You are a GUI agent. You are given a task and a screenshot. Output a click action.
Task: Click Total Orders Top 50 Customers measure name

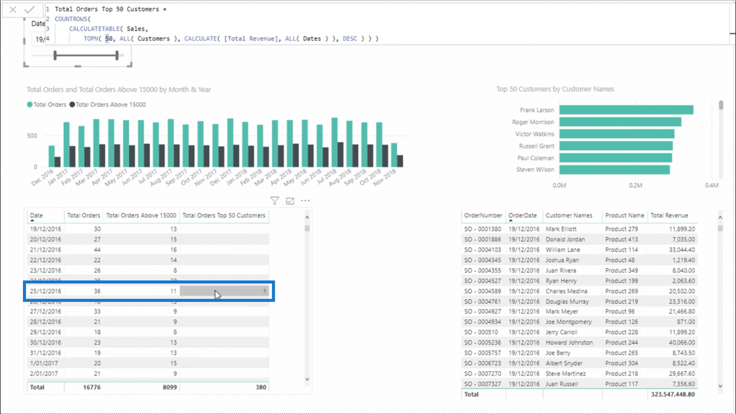pos(107,9)
